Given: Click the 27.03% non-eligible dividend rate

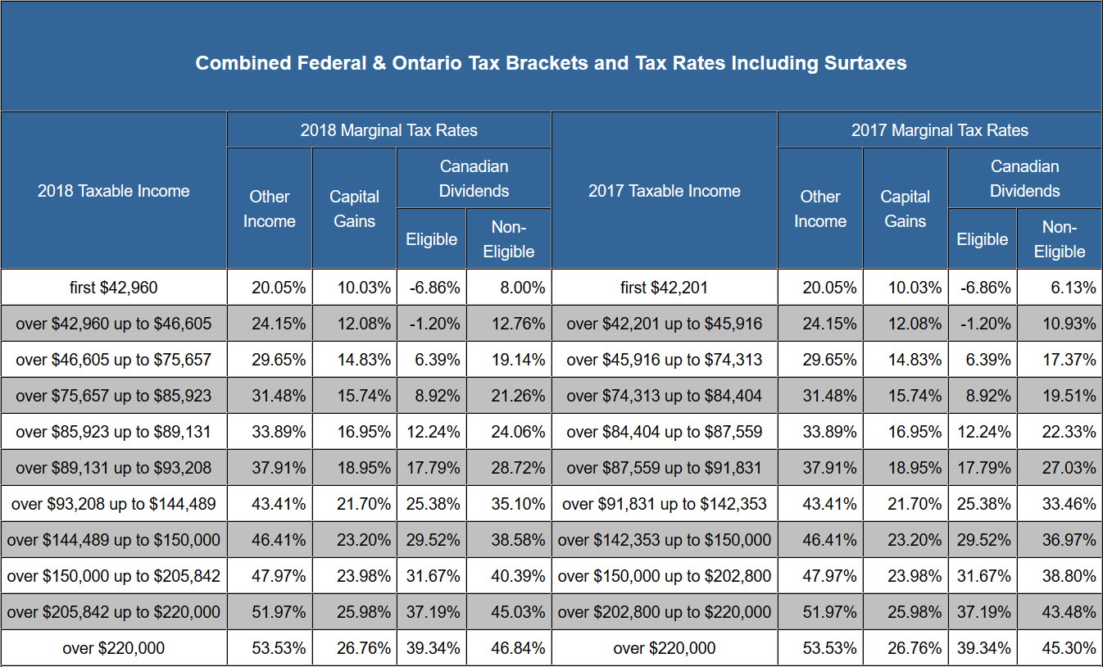Looking at the screenshot, I should 1060,467.
